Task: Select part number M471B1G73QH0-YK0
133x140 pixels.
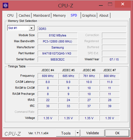Action: pos(57,53)
